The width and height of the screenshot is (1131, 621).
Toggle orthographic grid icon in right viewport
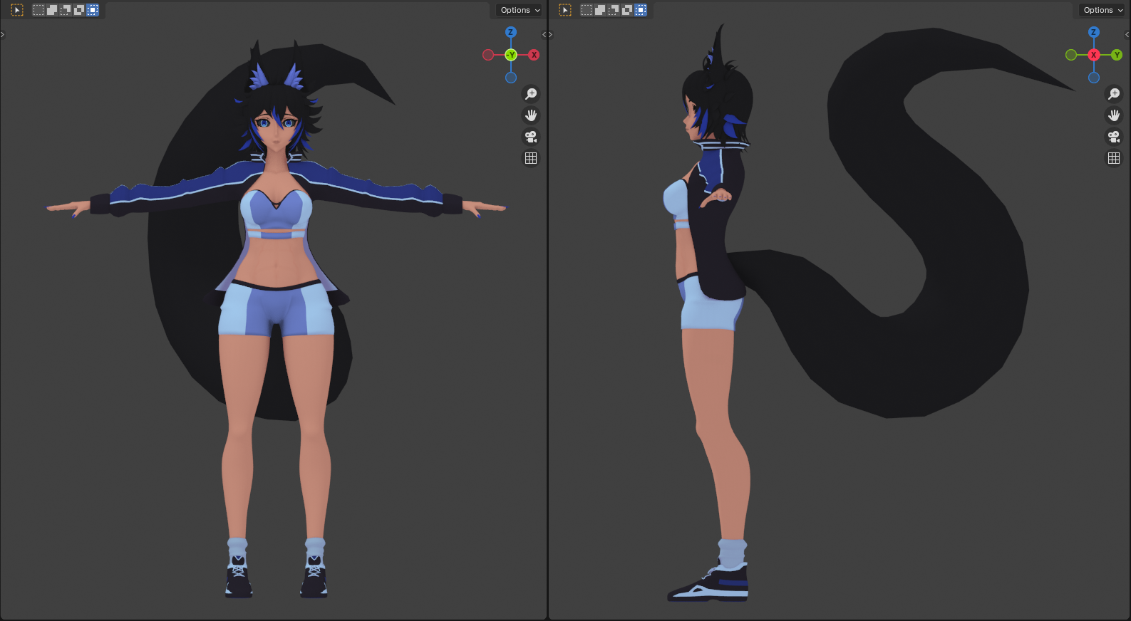tap(1114, 158)
